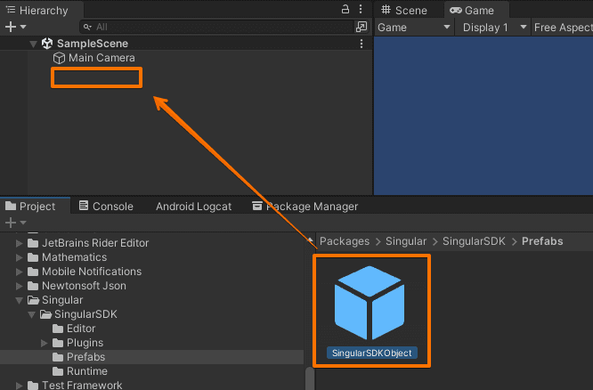Click the SingularSDKObject prefab thumbnail
The height and width of the screenshot is (390, 593).
371,302
